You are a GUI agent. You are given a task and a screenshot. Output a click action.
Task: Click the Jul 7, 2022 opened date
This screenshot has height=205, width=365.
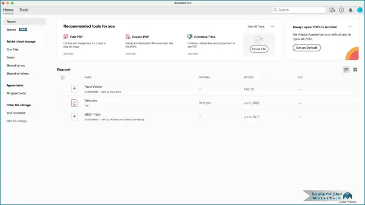click(252, 103)
